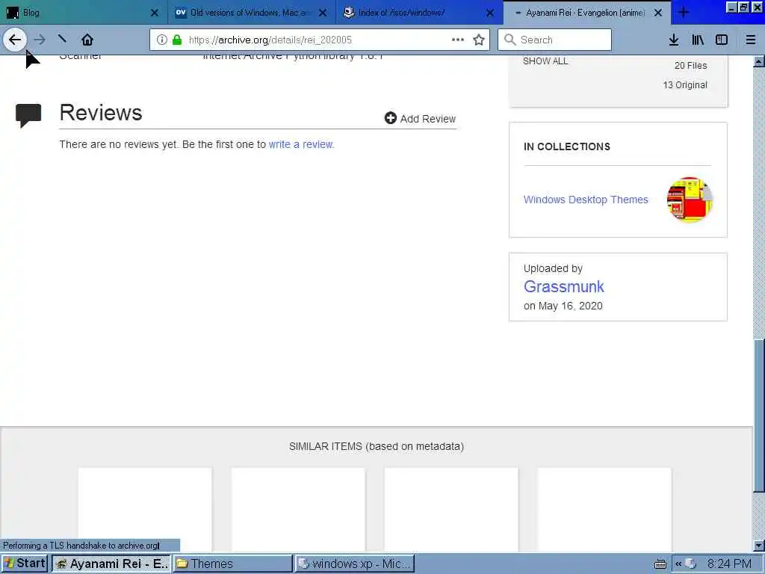The height and width of the screenshot is (574, 765).
Task: Stop loading the page via toolbar button
Action: 62,39
